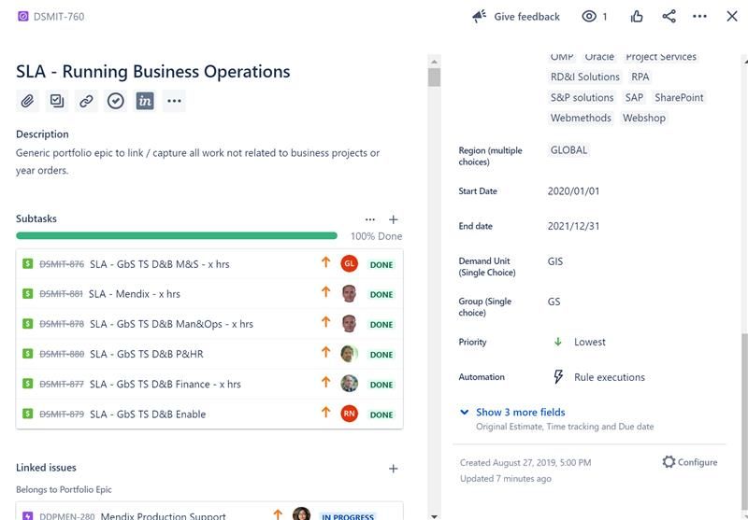Click the subtask type icon on DSMIT-880
This screenshot has height=520, width=748.
[28, 353]
